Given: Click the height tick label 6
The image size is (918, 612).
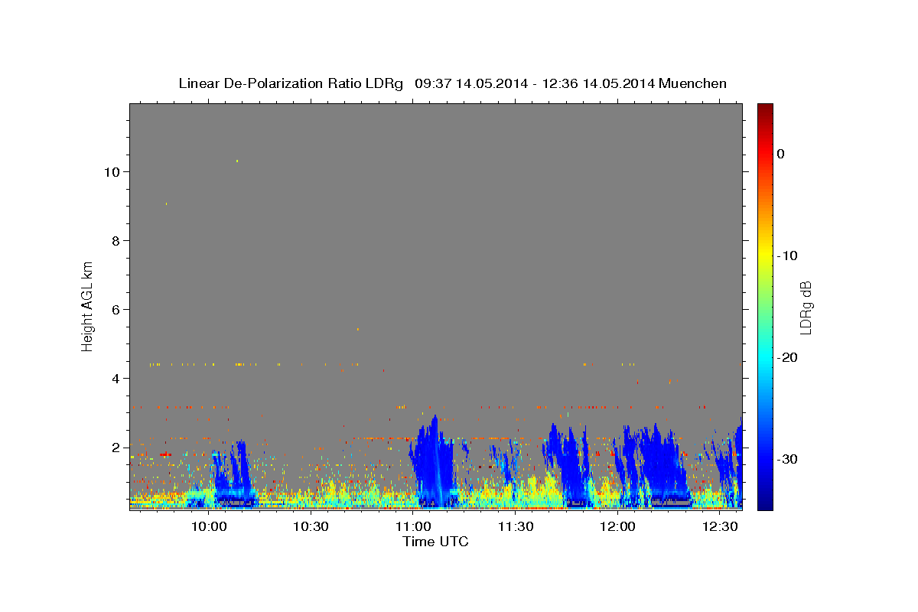Looking at the screenshot, I should (116, 310).
